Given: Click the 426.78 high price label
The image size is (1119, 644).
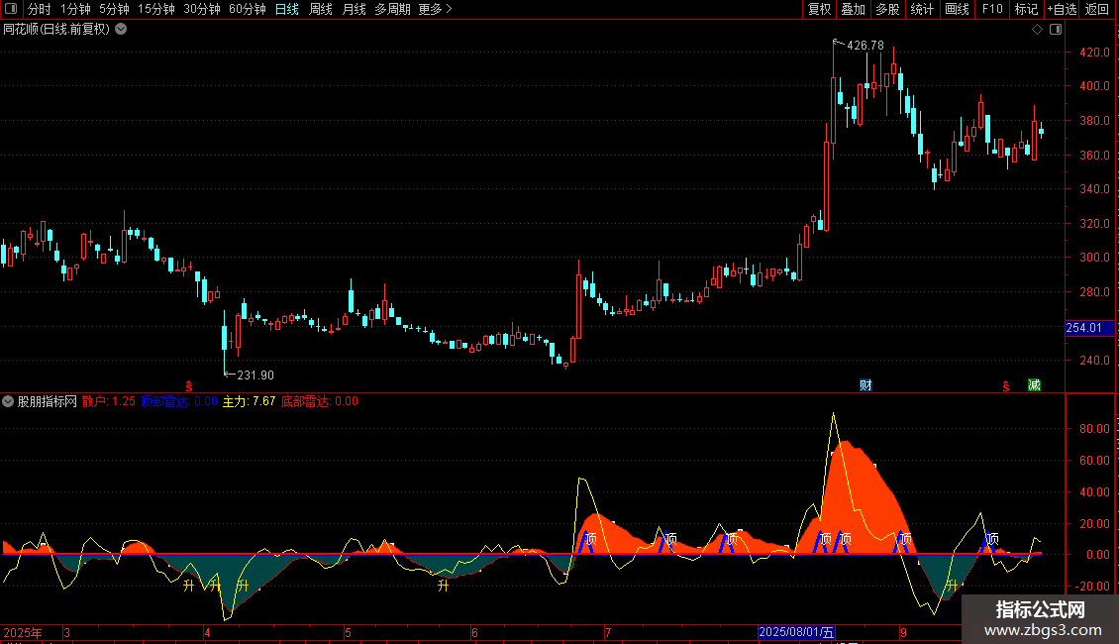Looking at the screenshot, I should point(865,46).
